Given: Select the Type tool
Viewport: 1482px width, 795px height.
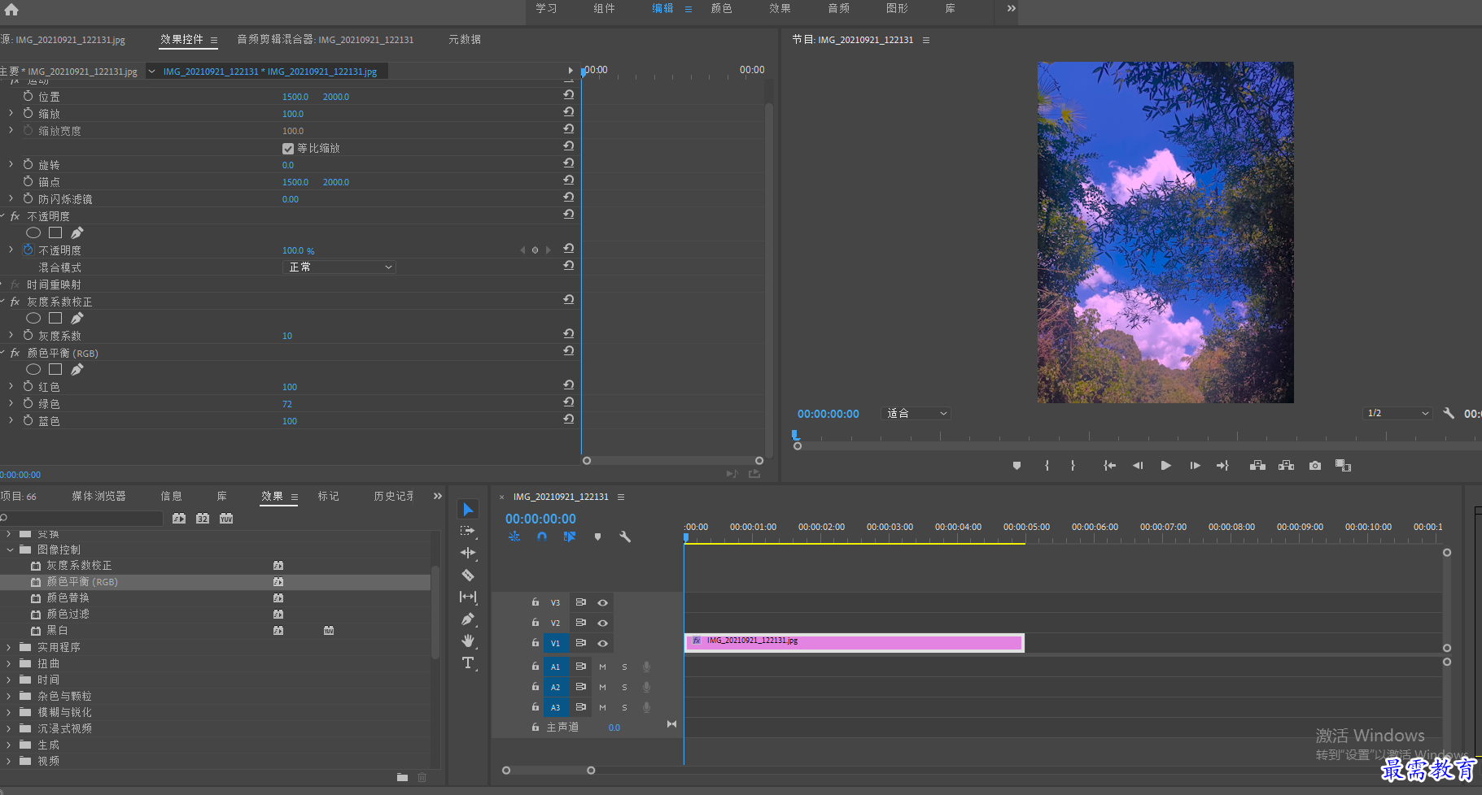Looking at the screenshot, I should tap(468, 663).
